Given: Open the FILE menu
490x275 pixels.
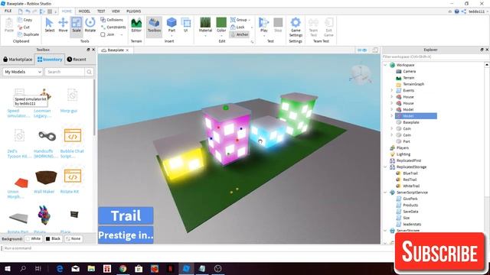Looking at the screenshot, I should [8, 11].
